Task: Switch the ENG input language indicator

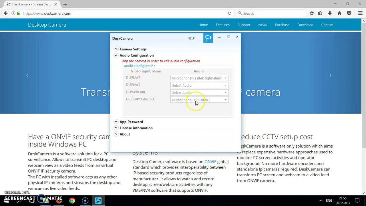Action: tap(329, 201)
